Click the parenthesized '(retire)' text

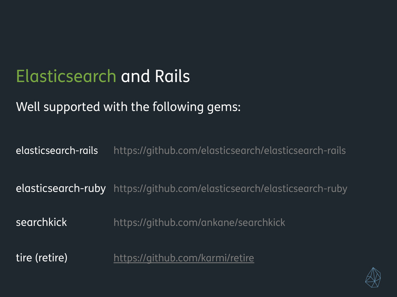52,258
